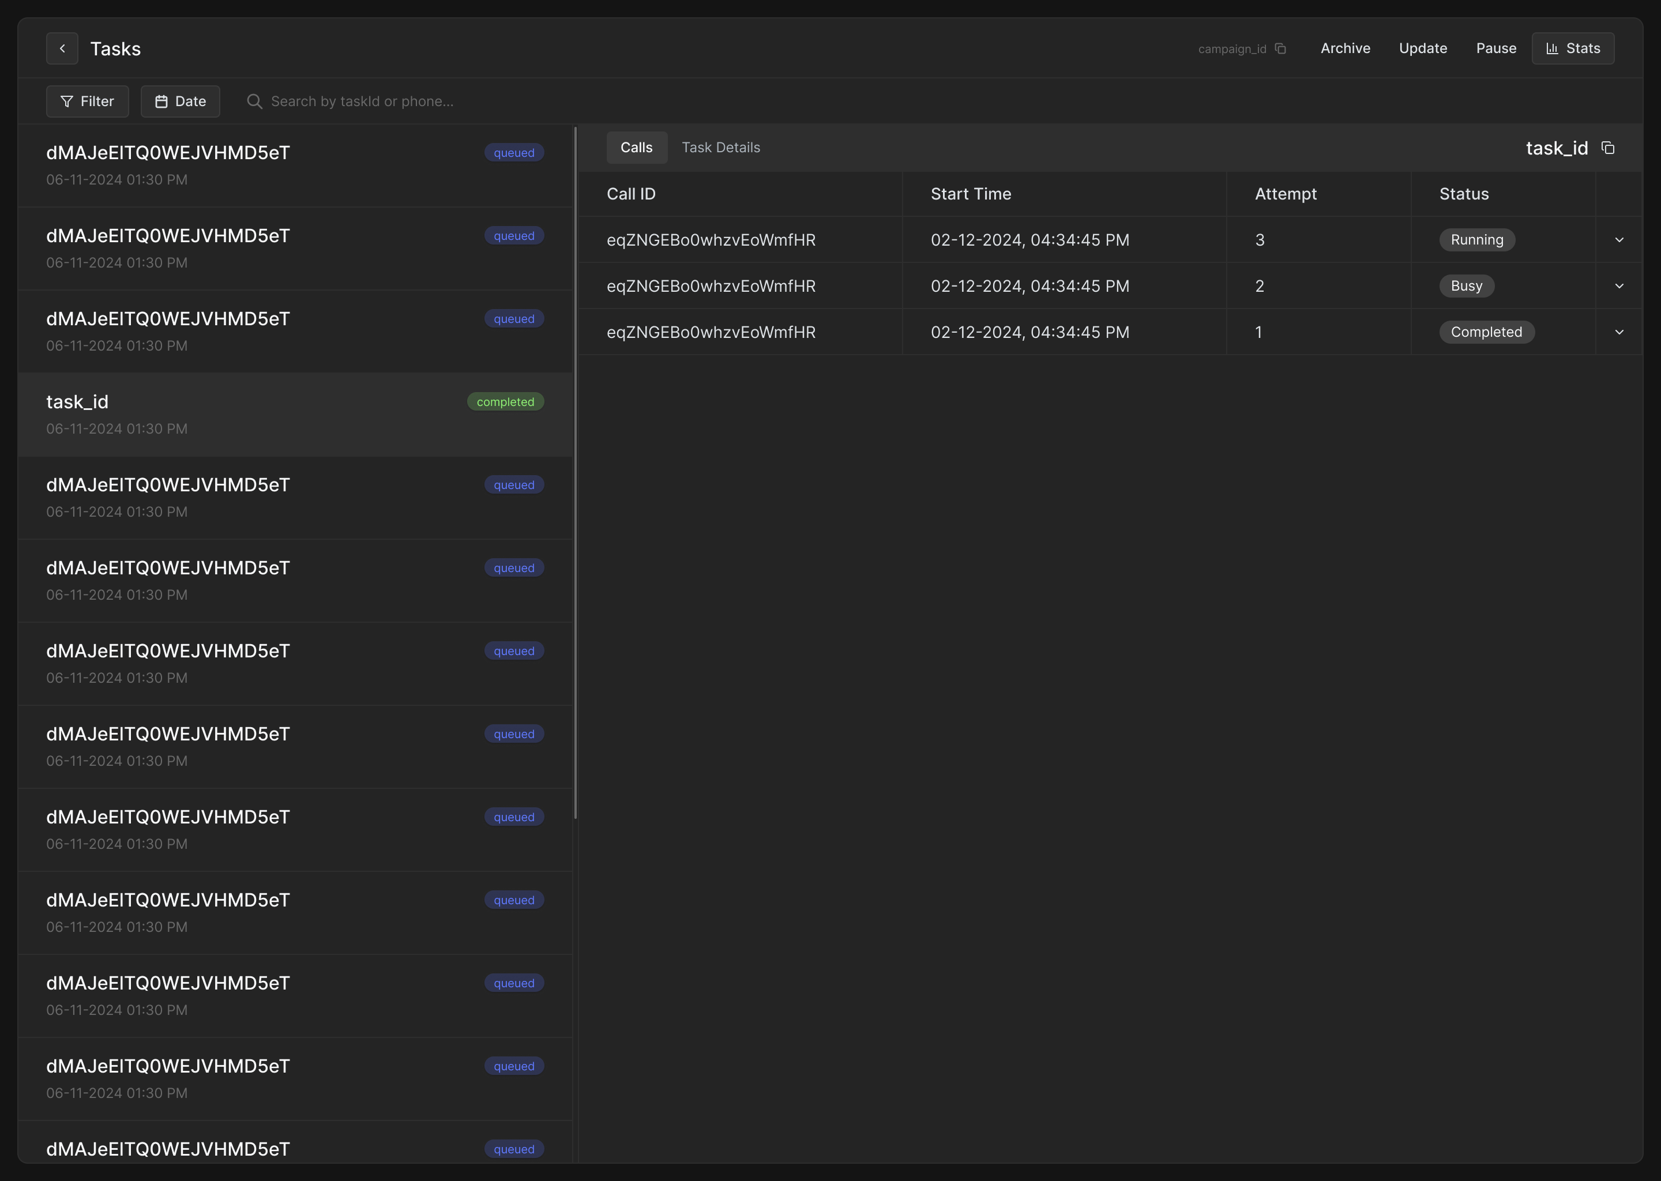Viewport: 1661px width, 1181px height.
Task: Click the search magnifier icon
Action: tap(254, 101)
